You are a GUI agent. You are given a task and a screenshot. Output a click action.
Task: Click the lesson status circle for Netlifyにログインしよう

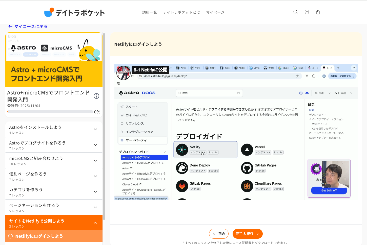pyautogui.click(x=10, y=236)
